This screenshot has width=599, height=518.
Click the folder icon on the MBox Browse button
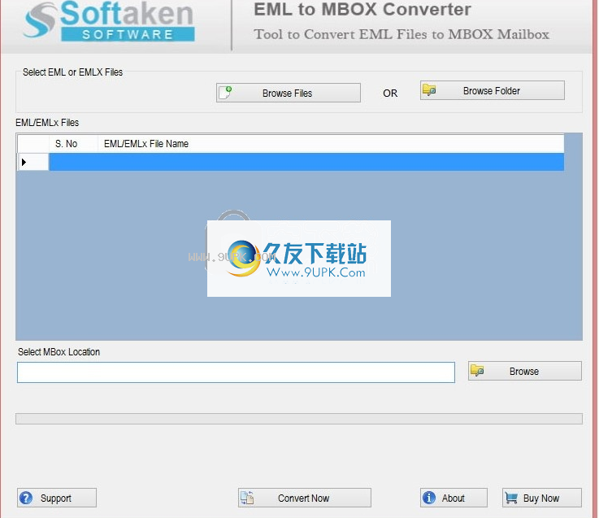[x=477, y=370]
